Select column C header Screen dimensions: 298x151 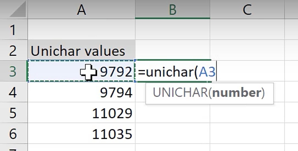[x=246, y=10]
